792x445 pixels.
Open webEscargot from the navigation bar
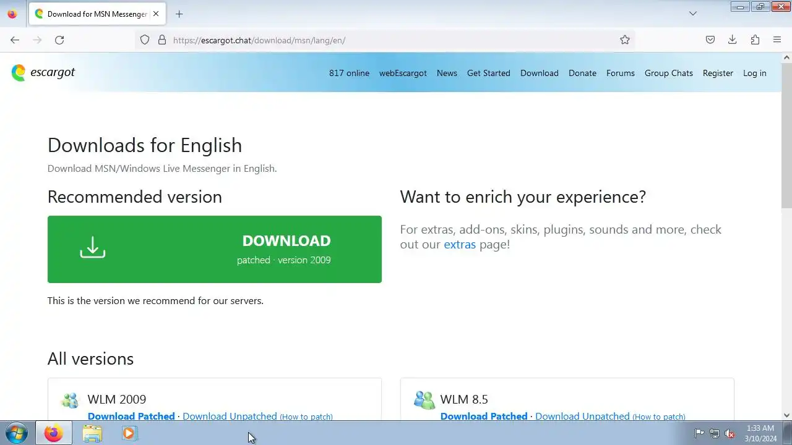(x=403, y=73)
